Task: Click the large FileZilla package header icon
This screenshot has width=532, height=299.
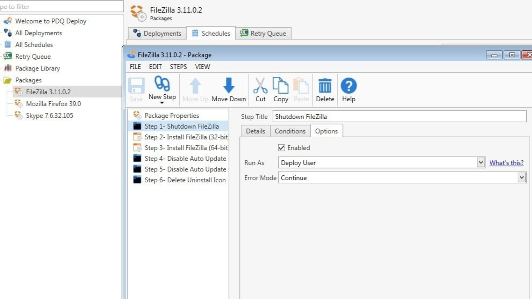Action: tap(138, 13)
